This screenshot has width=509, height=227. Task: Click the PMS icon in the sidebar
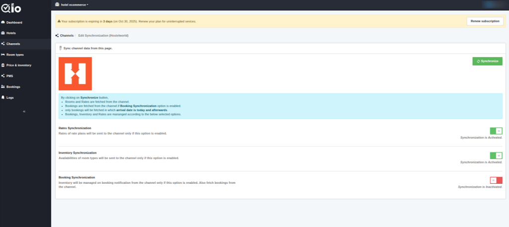[x=3, y=76]
